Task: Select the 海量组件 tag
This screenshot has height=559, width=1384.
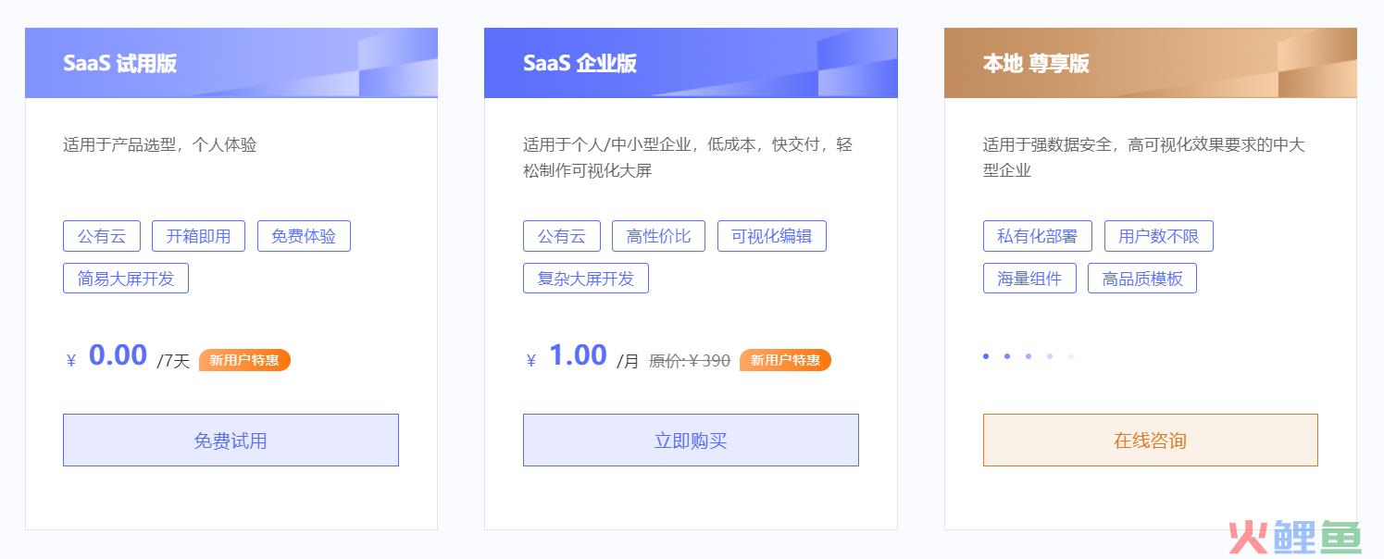Action: [1029, 278]
